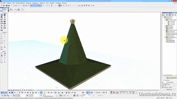Select the Roof tool

(5, 21)
